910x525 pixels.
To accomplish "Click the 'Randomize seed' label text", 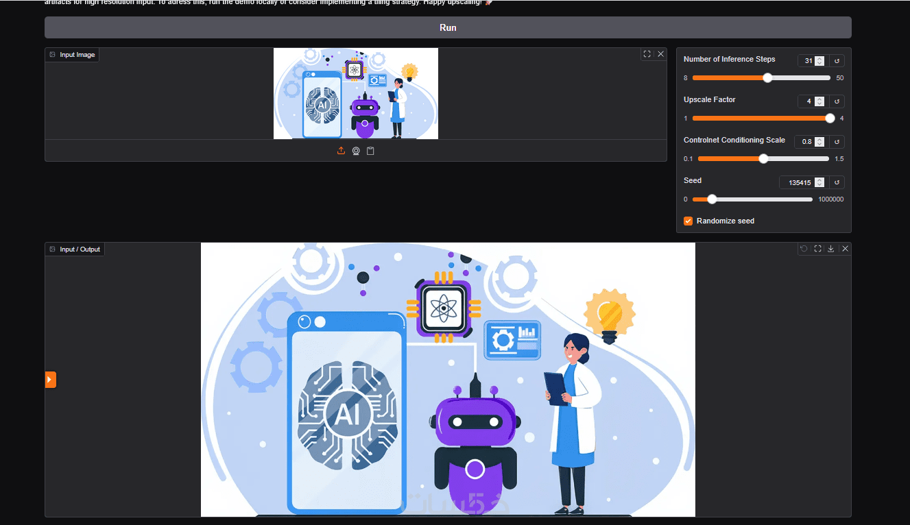I will tap(726, 221).
